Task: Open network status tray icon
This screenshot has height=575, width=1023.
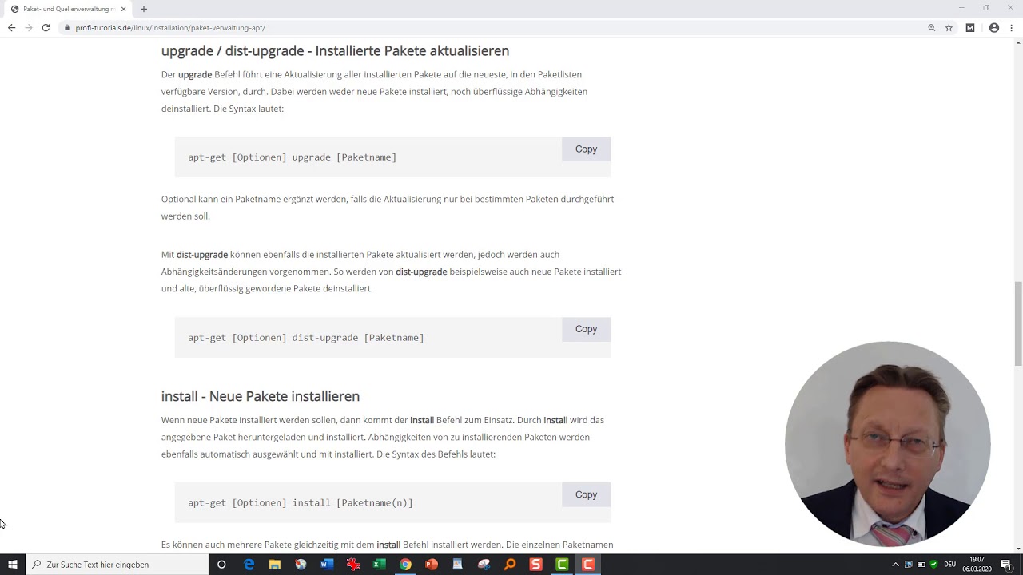Action: coord(909,565)
